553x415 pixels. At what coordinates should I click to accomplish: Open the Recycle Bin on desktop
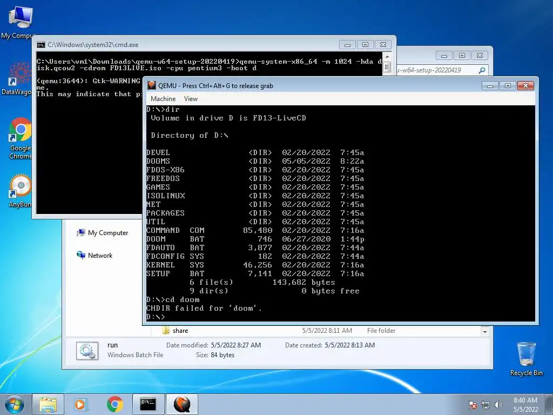526,359
